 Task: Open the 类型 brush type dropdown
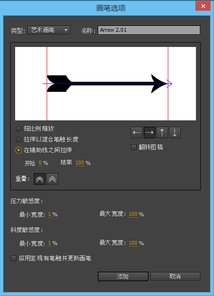[x=49, y=30]
